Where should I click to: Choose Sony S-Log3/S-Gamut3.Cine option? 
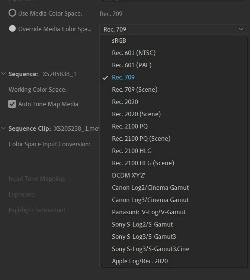point(173,249)
